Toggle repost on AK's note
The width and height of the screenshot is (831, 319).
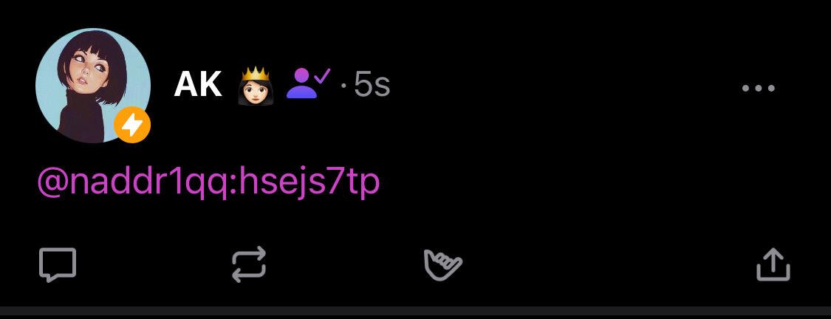pos(249,264)
